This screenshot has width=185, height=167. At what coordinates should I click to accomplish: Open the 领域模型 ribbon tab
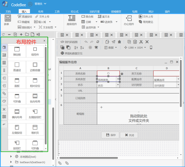pyautogui.click(x=116, y=12)
